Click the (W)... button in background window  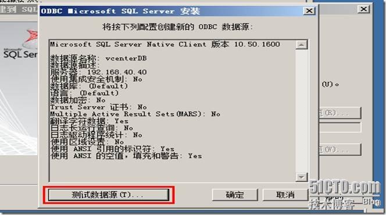click(339, 149)
